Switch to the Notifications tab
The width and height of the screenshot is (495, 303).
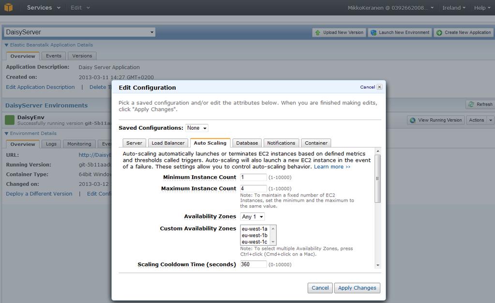[281, 143]
